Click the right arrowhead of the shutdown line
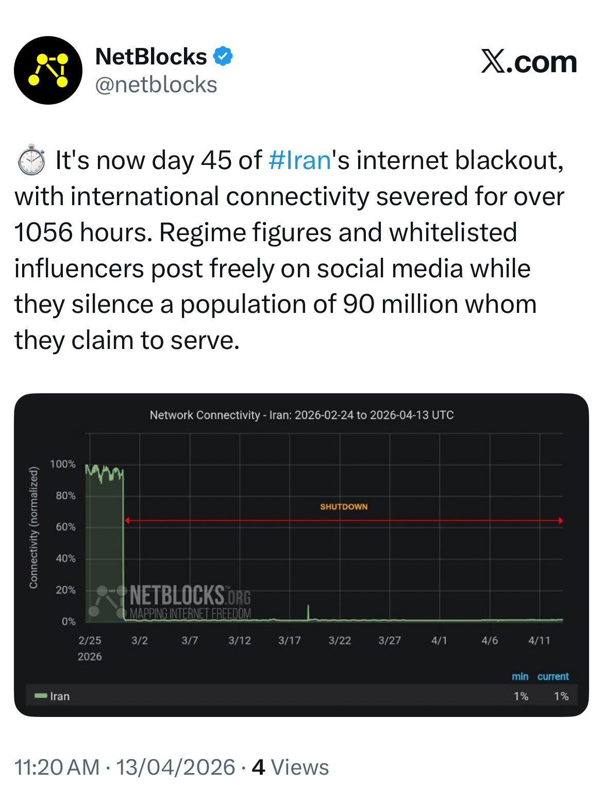 (561, 521)
